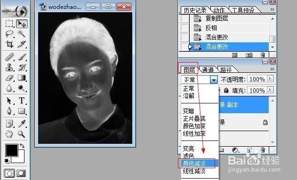This screenshot has height=180, width=297.
Task: Select the Notes tool
Action: pos(9,124)
